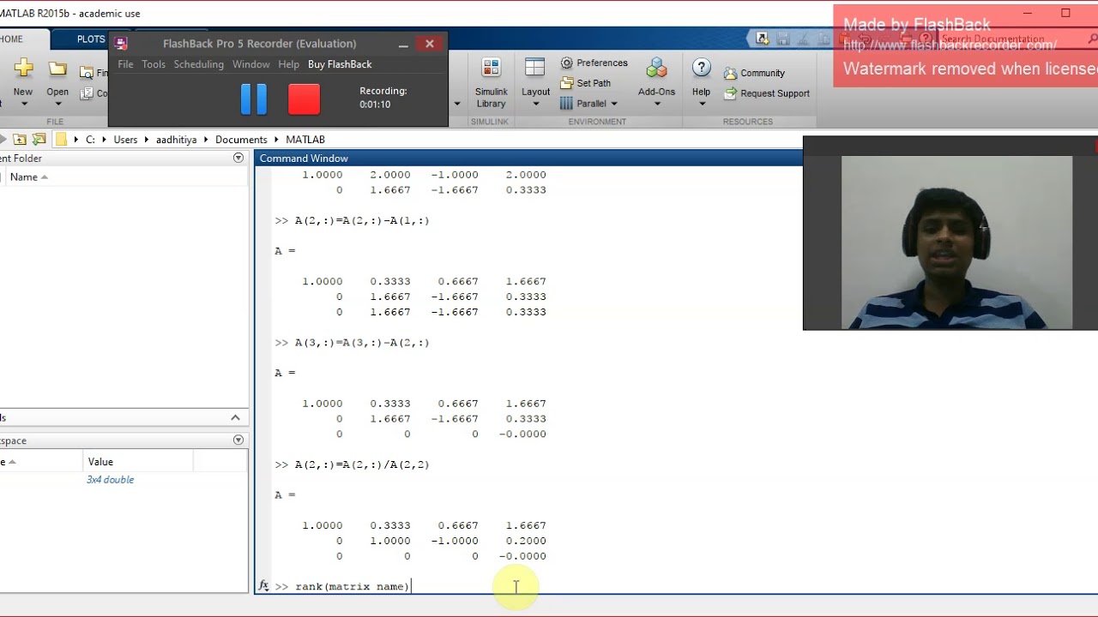Click the command A(3,:)=A(3,:)-A(2,:)
This screenshot has width=1098, height=617.
coord(362,343)
